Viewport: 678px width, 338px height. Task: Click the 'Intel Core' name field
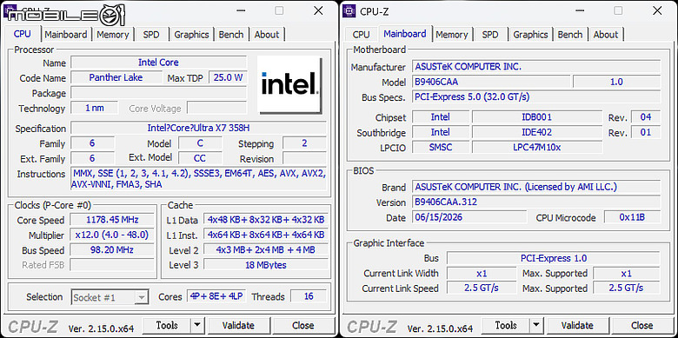pyautogui.click(x=159, y=63)
